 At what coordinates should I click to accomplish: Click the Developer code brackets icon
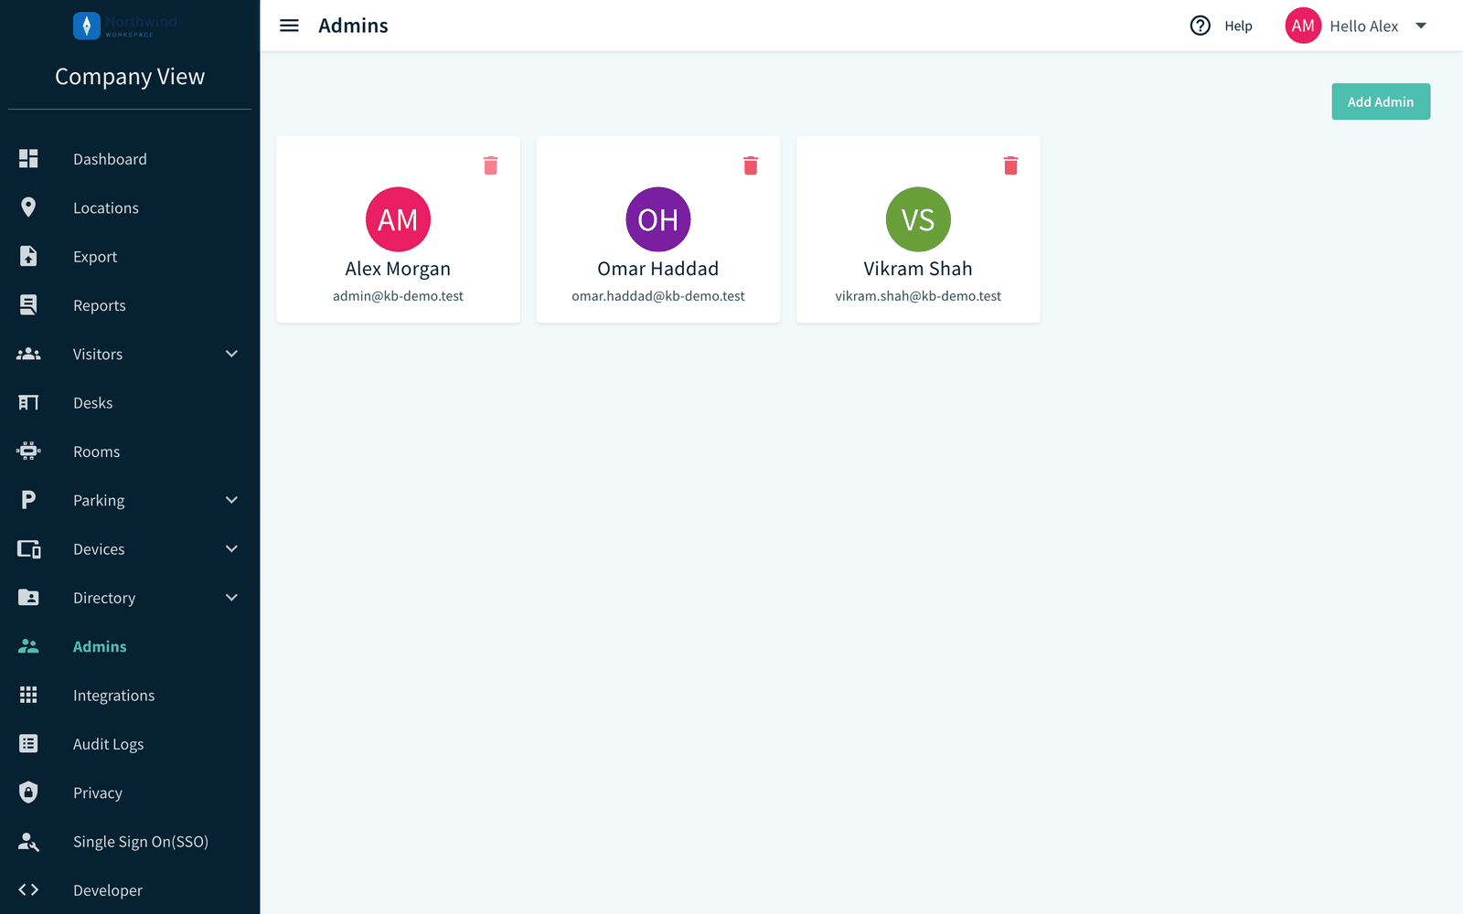pos(28,890)
